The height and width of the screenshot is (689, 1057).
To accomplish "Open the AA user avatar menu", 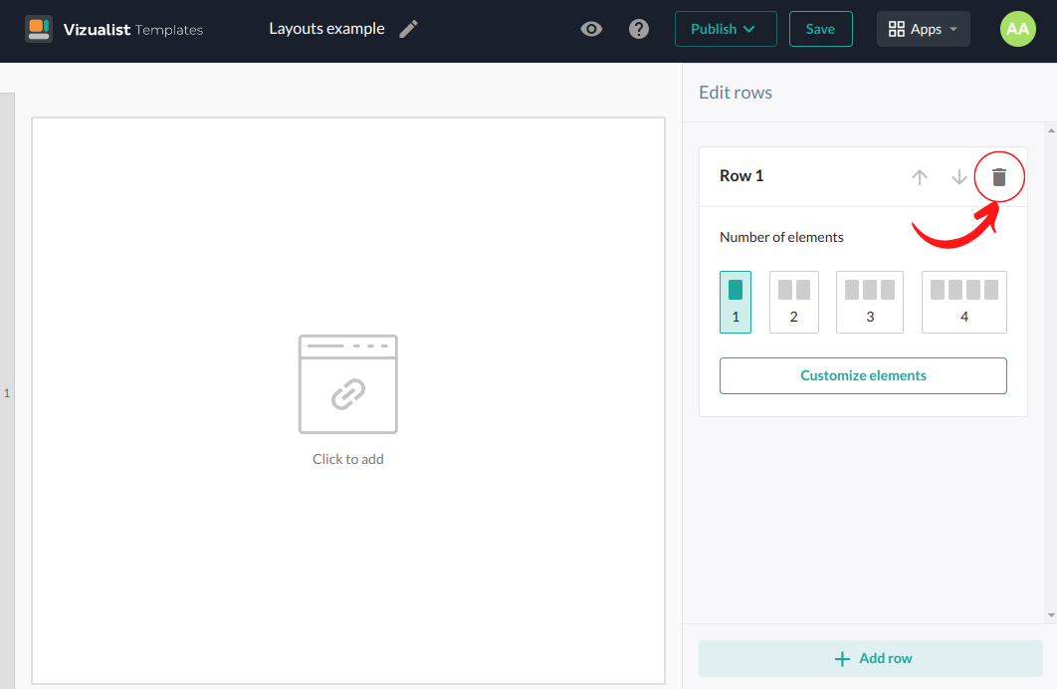I will pos(1017,29).
